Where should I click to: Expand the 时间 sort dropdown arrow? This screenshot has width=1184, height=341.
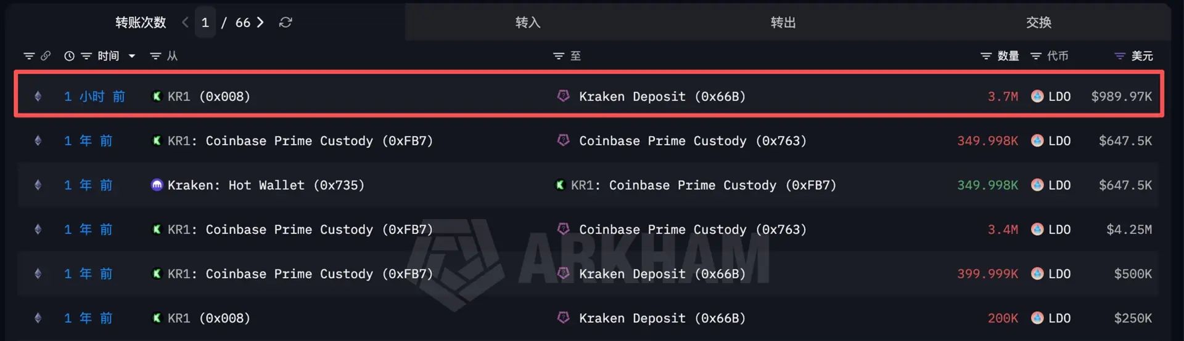(x=132, y=56)
